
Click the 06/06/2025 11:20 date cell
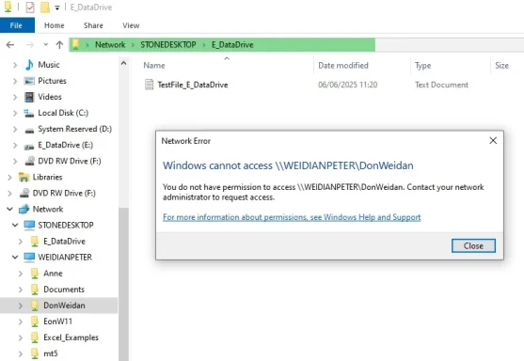tap(348, 85)
